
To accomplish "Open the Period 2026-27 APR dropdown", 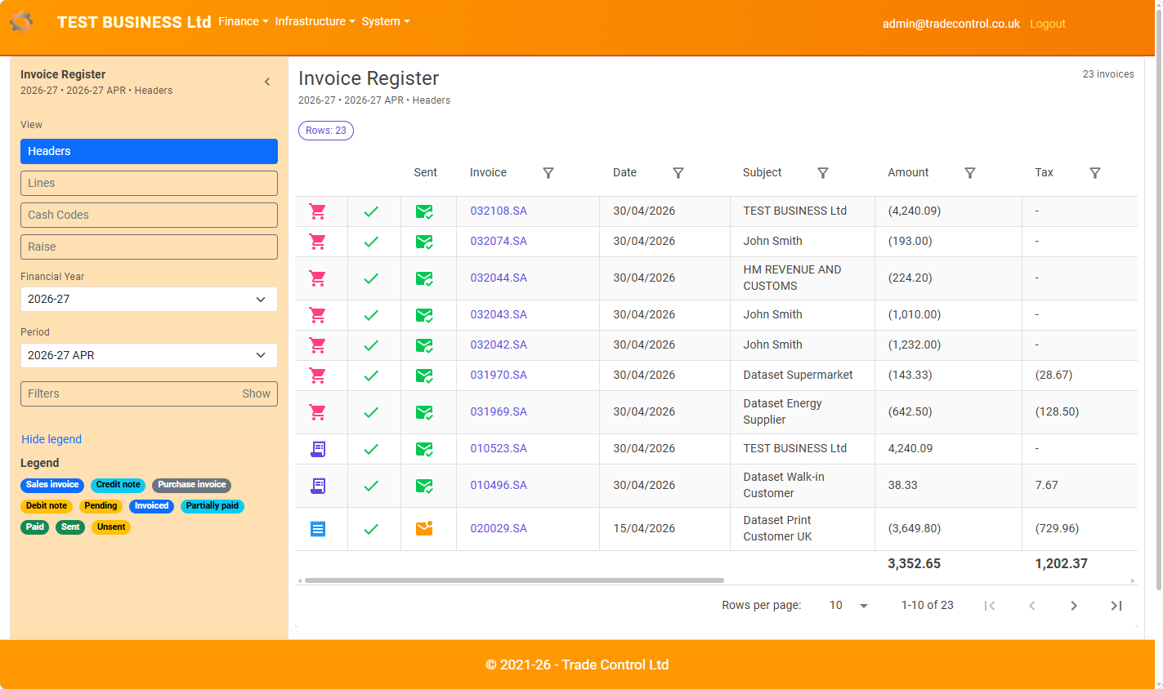I will click(x=149, y=355).
